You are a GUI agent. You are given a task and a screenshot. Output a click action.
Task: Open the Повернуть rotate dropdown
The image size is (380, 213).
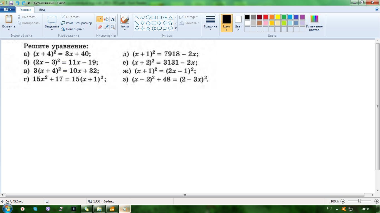coord(73,29)
